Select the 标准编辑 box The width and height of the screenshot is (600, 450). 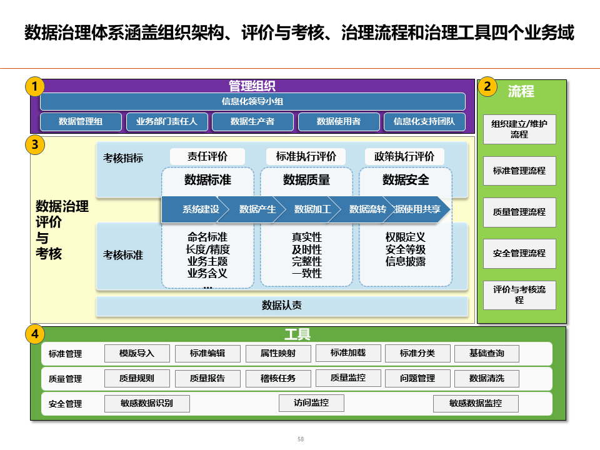pos(207,353)
